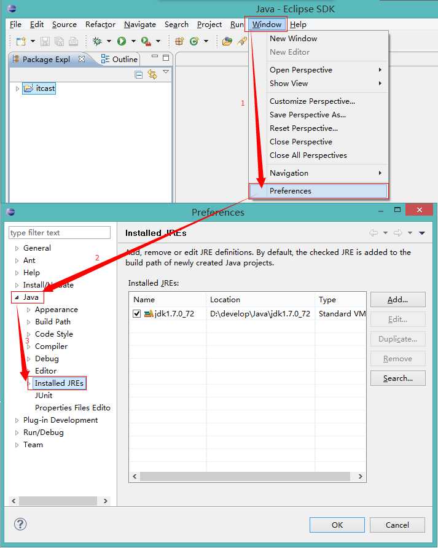The width and height of the screenshot is (438, 548).
Task: Switch to the Outline tab
Action: point(119,59)
